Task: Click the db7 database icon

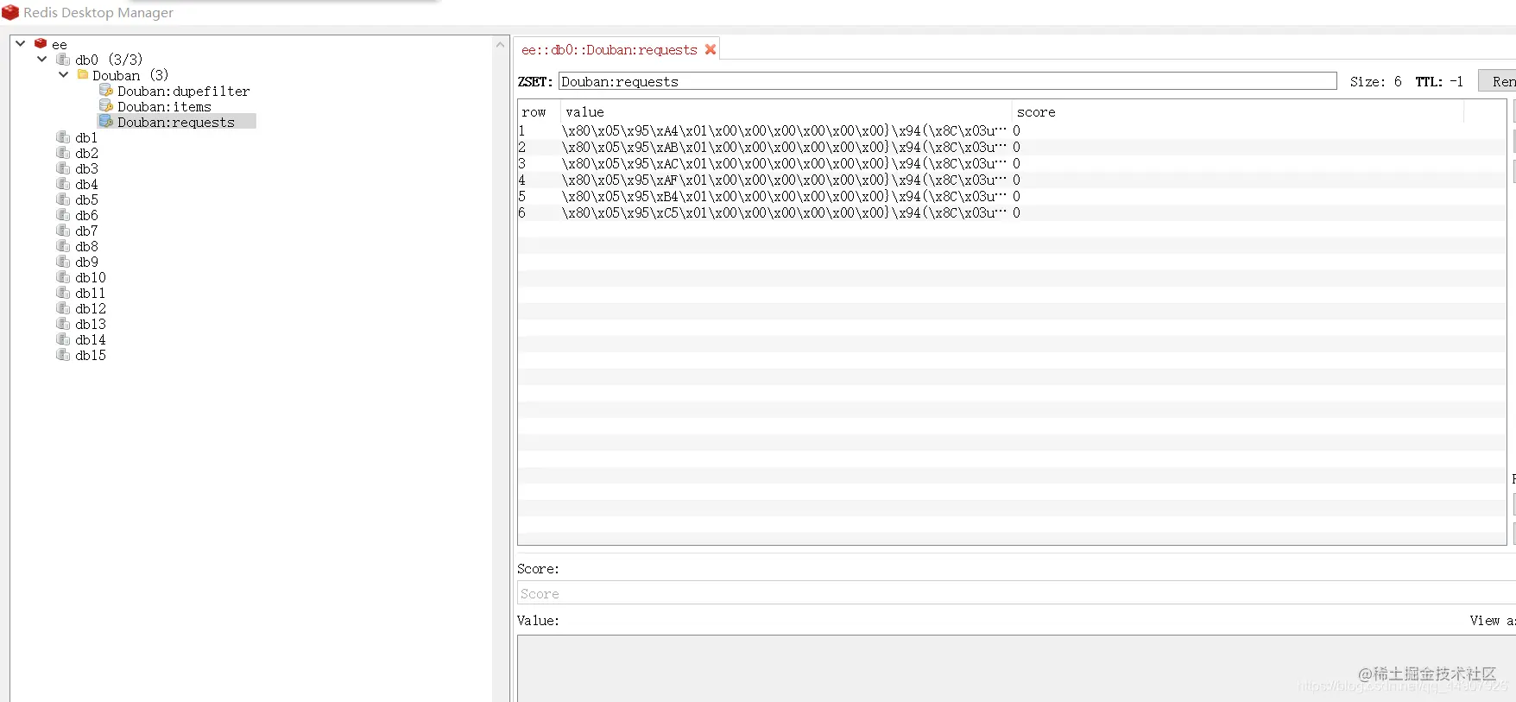Action: [x=63, y=230]
